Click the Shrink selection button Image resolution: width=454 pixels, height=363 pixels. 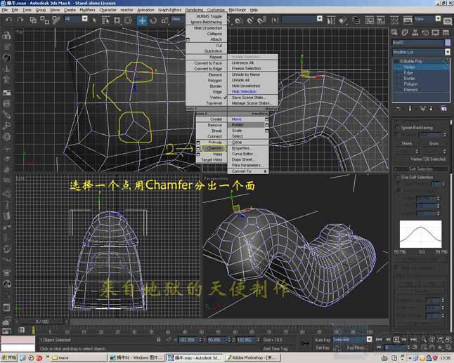coord(406,143)
